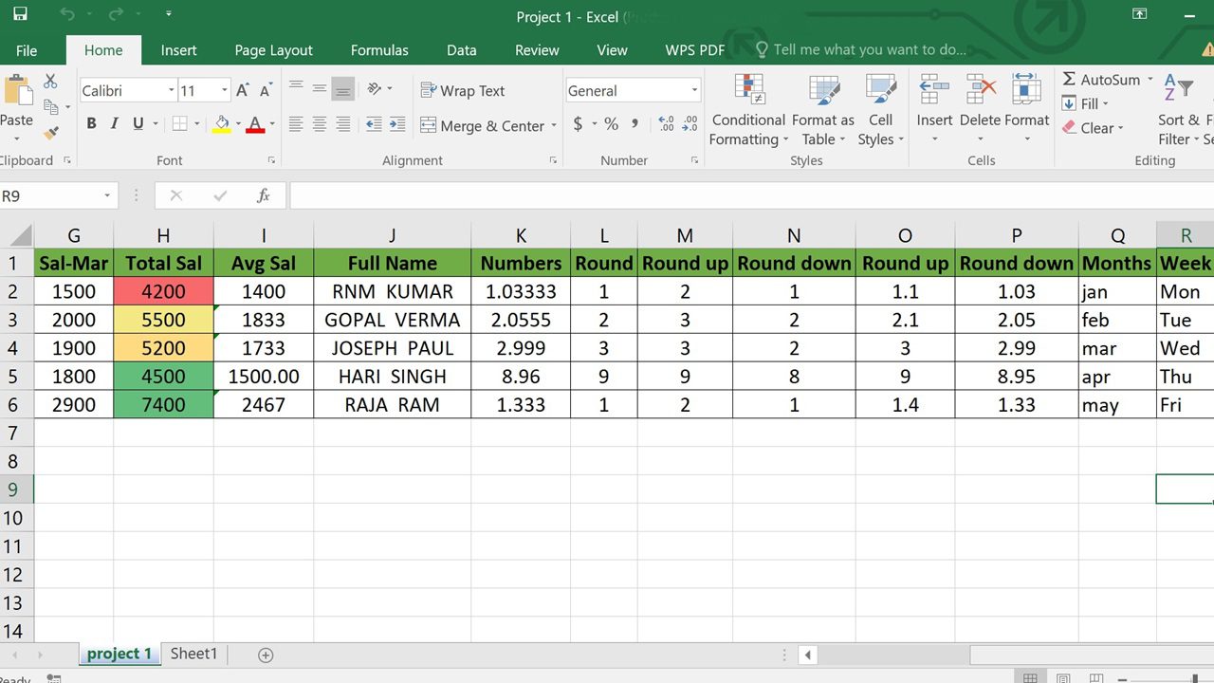Click the formula bar input
The width and height of the screenshot is (1214, 683).
point(751,195)
